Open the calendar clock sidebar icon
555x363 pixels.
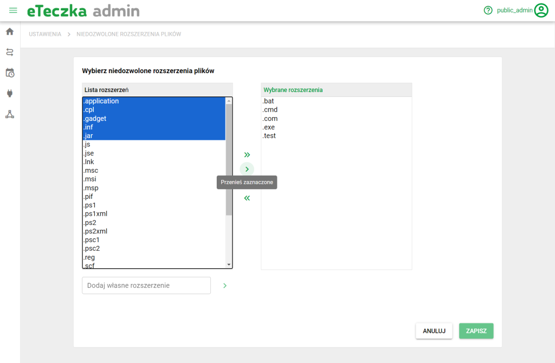coord(10,73)
